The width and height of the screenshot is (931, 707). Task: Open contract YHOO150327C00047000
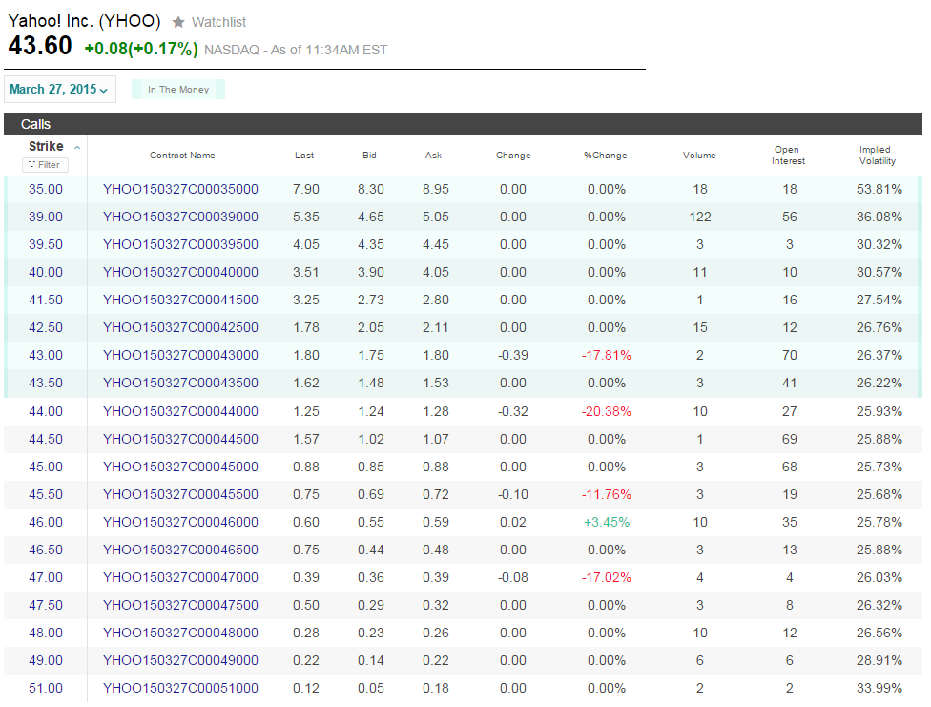point(180,577)
